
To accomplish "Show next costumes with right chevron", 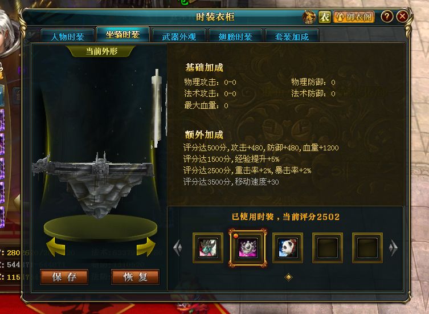I will tap(393, 248).
